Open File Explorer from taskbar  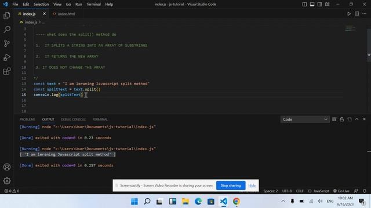click(185, 202)
